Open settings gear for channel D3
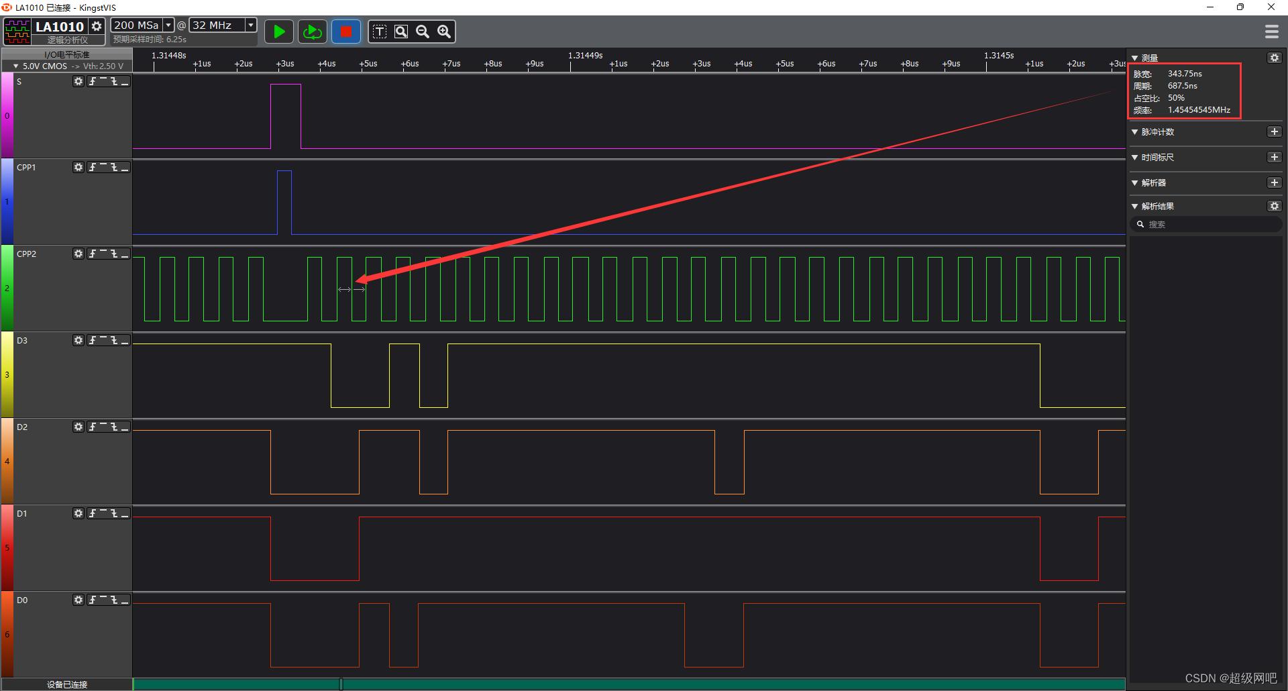The height and width of the screenshot is (691, 1288). (x=78, y=340)
